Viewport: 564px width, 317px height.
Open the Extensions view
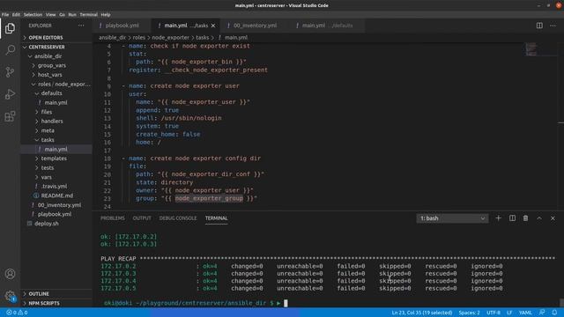10,116
